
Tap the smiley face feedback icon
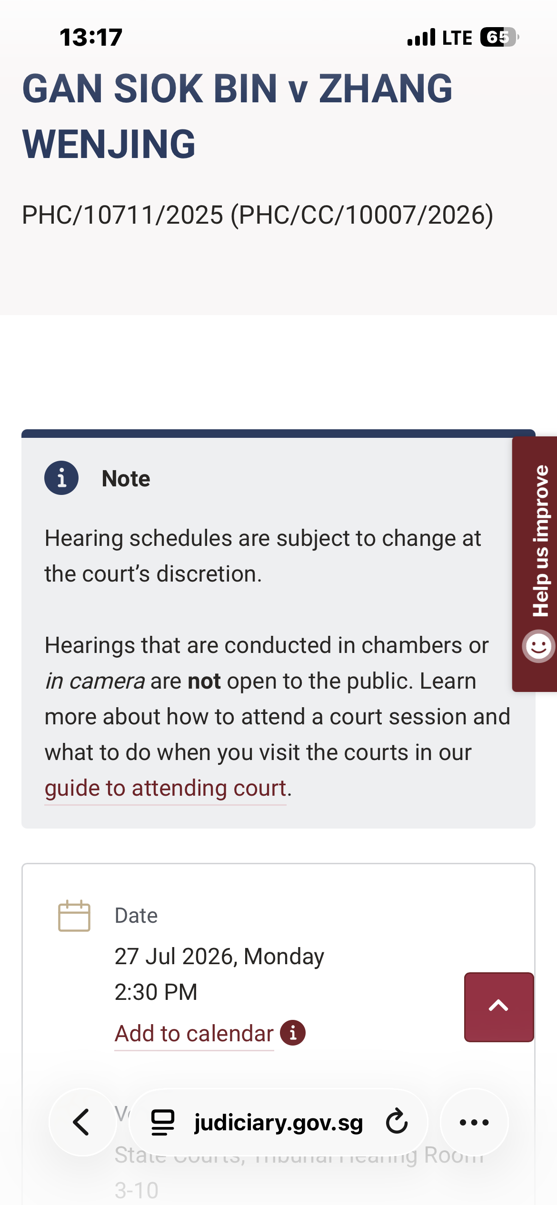[x=538, y=646]
